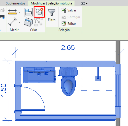Expand the dimension tool dropdown arrow

19,22
